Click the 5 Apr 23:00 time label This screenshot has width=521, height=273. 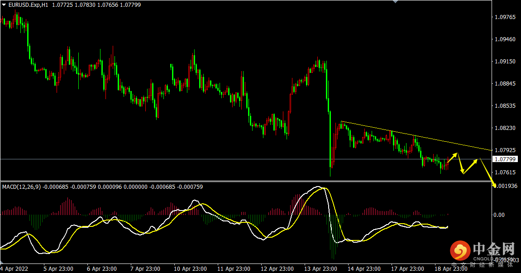pos(58,268)
